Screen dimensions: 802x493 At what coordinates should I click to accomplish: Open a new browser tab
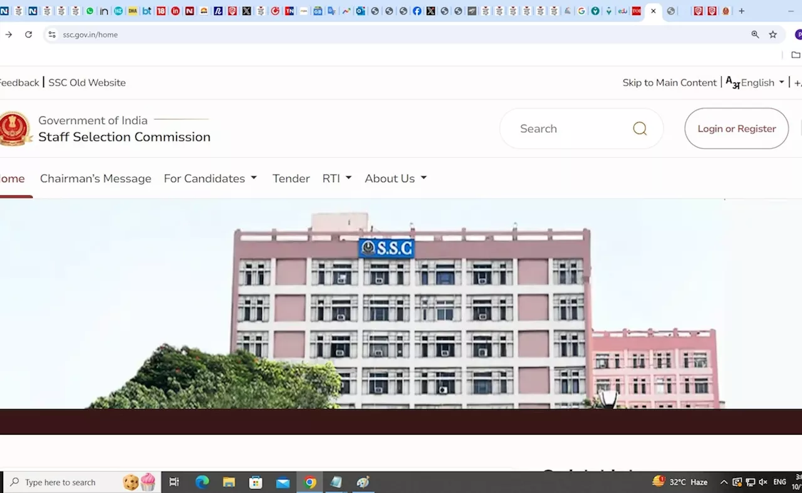pyautogui.click(x=742, y=11)
